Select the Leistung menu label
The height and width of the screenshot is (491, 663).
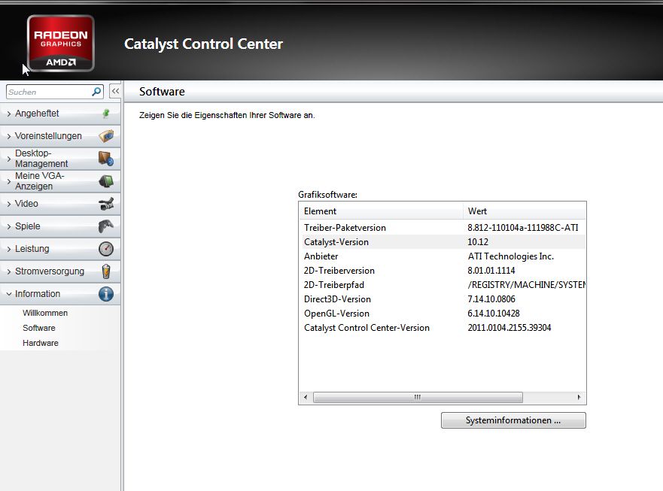(x=32, y=248)
